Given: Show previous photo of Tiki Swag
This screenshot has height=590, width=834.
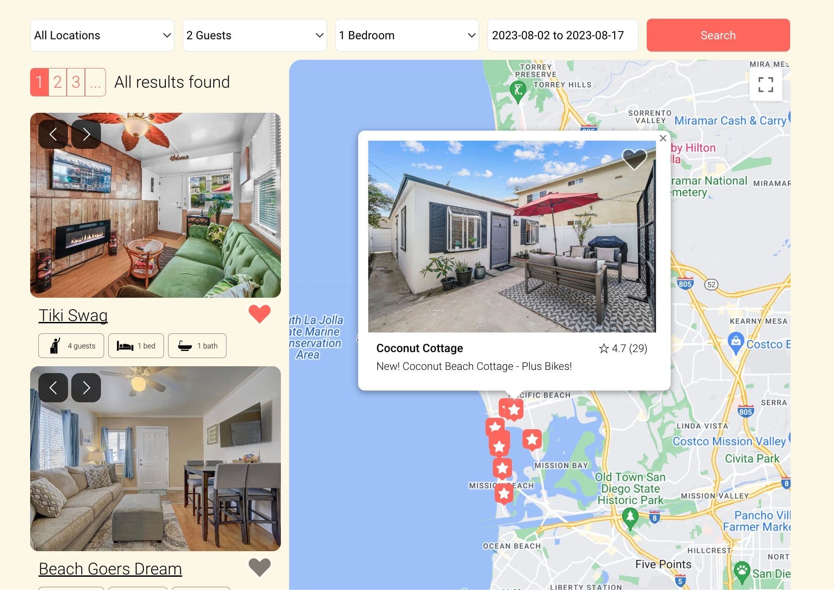Looking at the screenshot, I should 53,134.
